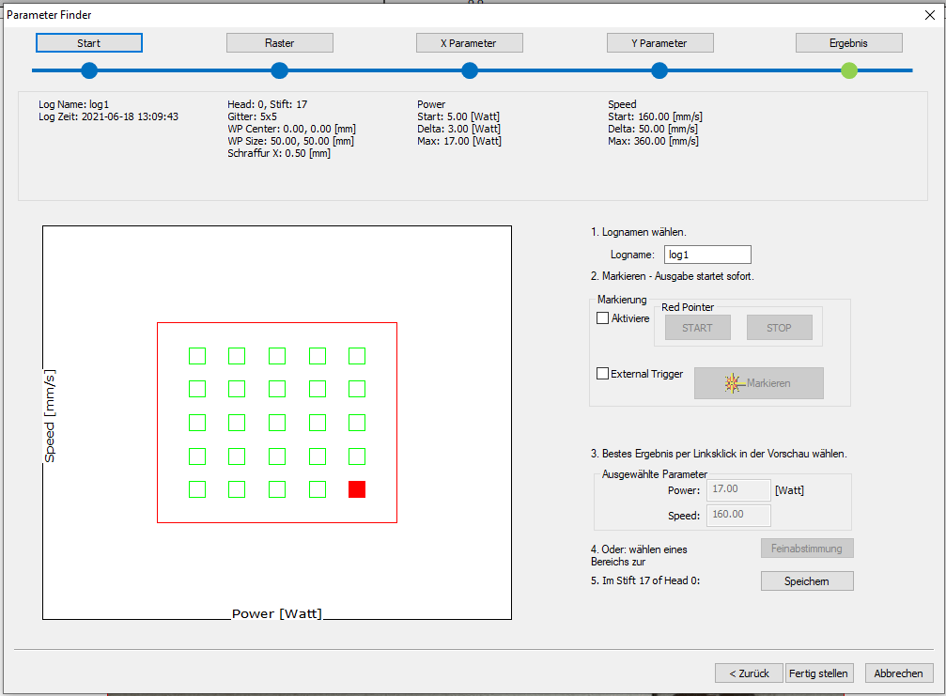The image size is (946, 696).
Task: Pick the top-left green square in the preview grid
Action: click(x=197, y=356)
